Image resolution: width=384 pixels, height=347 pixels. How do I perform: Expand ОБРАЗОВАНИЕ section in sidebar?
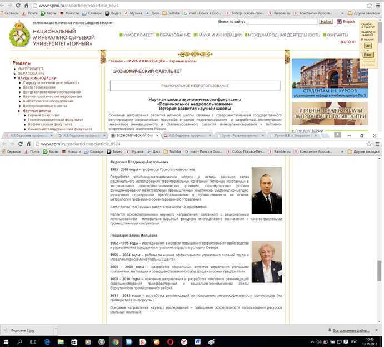[15, 74]
